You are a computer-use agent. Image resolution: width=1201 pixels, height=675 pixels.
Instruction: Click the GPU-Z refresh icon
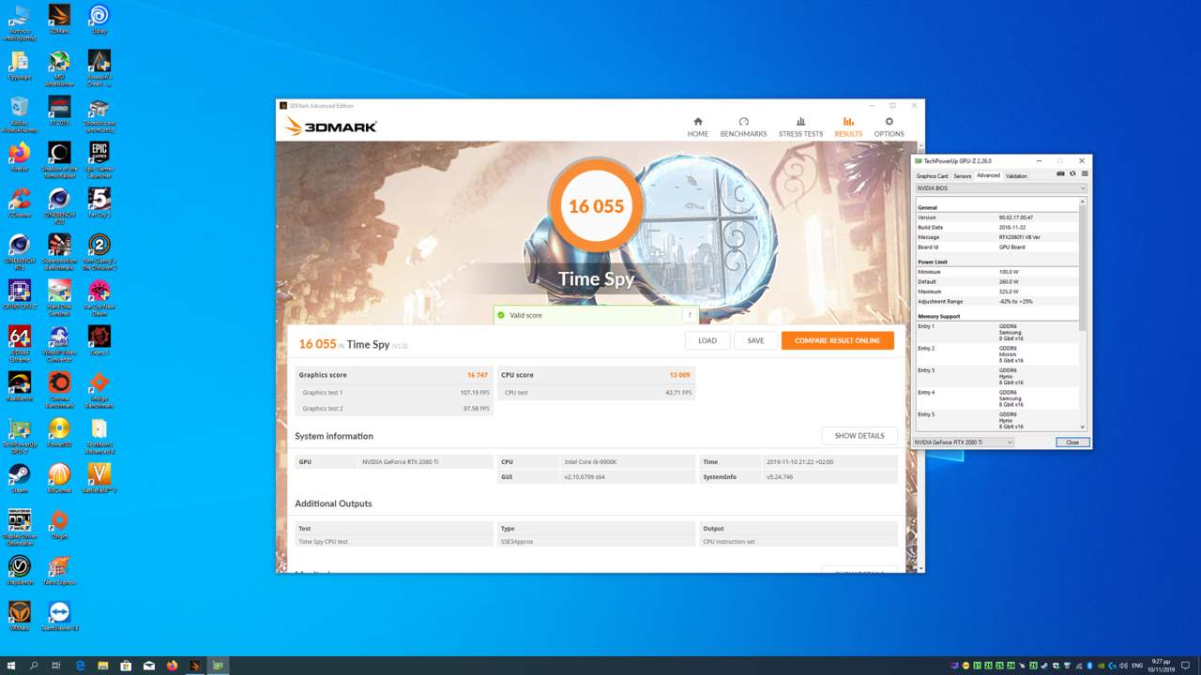point(1072,173)
